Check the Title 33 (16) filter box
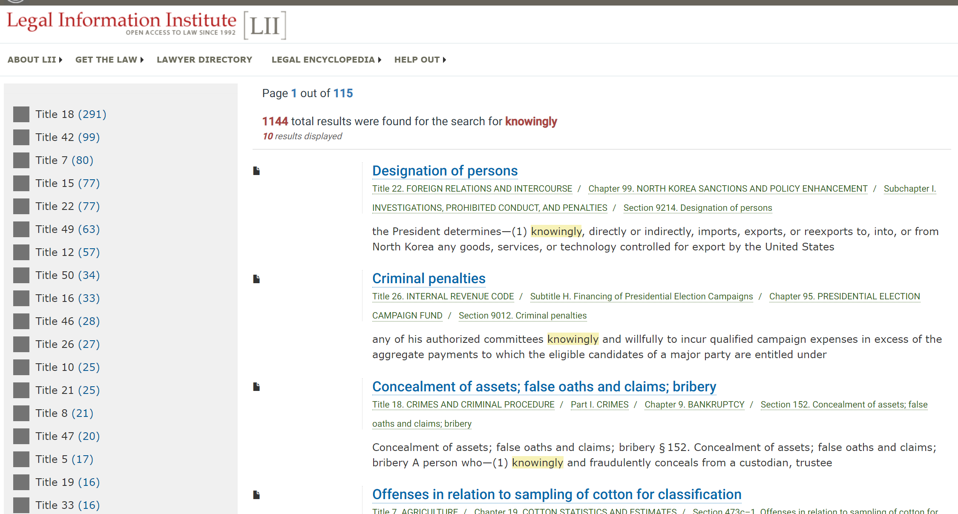The height and width of the screenshot is (514, 958). coord(21,505)
